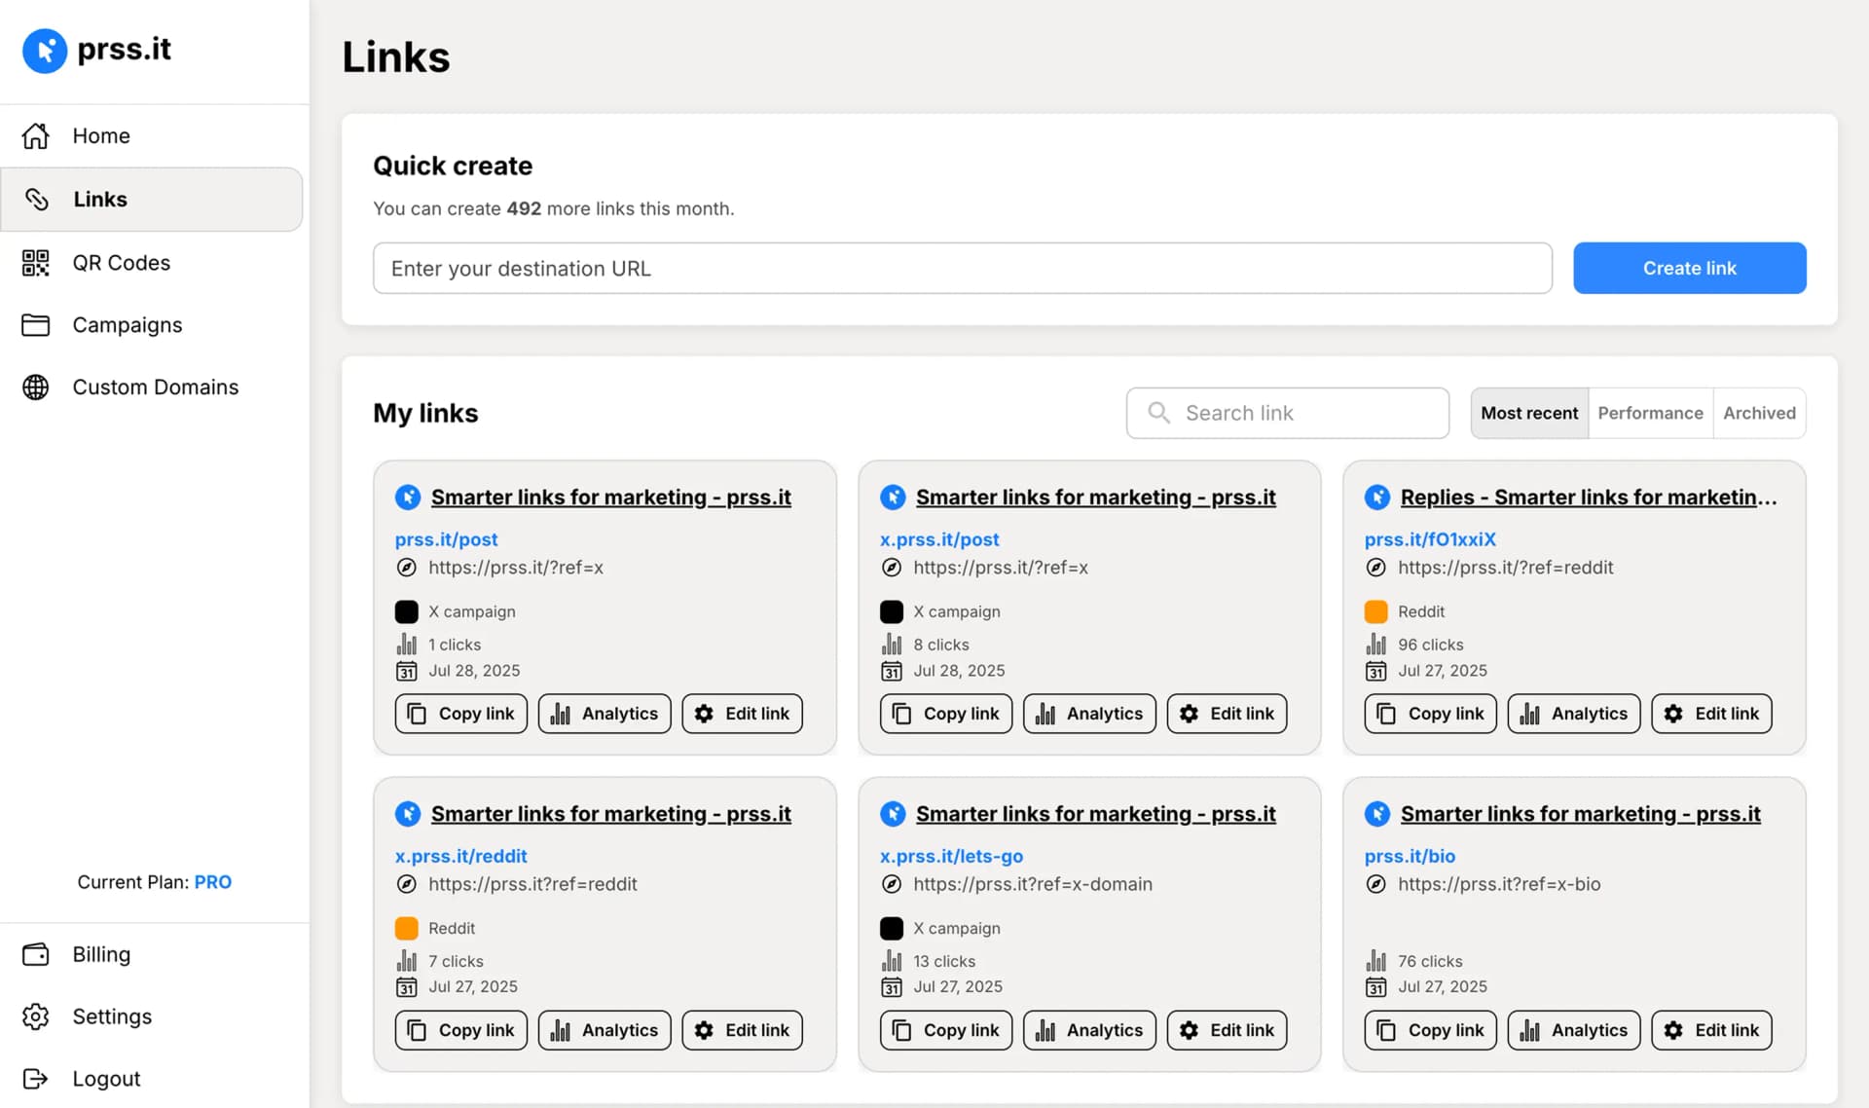Open the prss.it/post short link
1869x1108 pixels.
tap(446, 540)
